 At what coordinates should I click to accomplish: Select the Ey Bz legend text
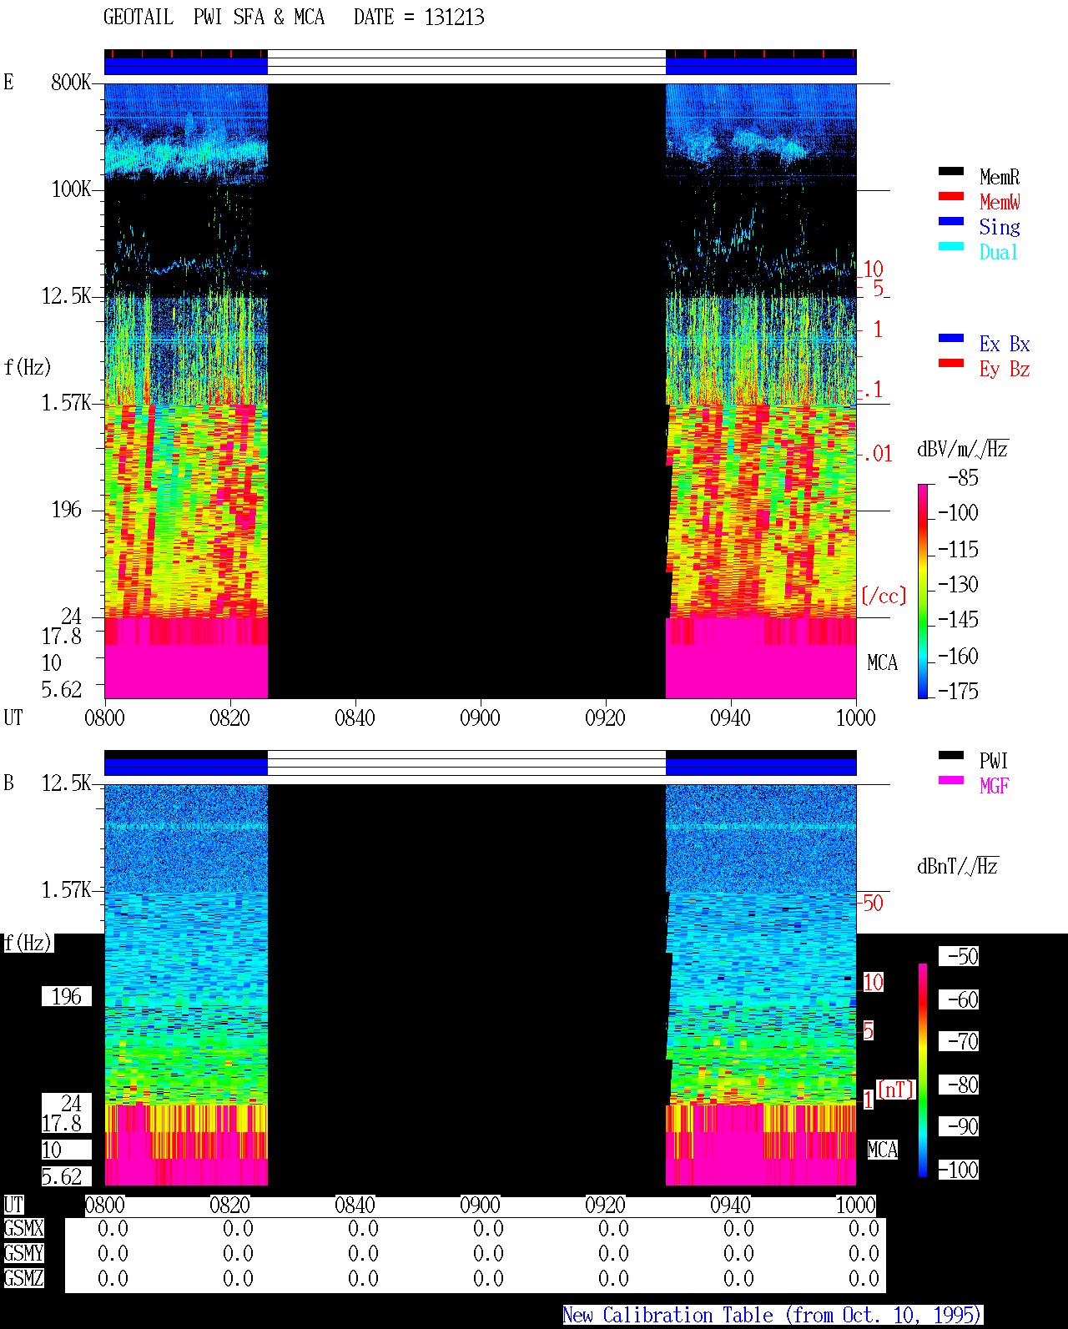[1005, 369]
